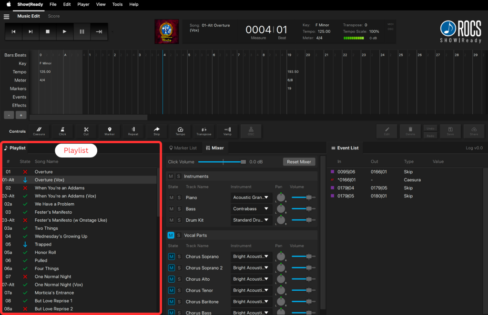Open the Piano instrument dropdown
Image resolution: width=488 pixels, height=315 pixels.
(251, 197)
